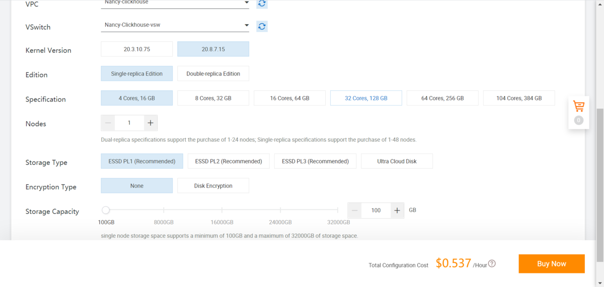604x287 pixels.
Task: Select 16 Cores, 64 GB specification
Action: 290,98
